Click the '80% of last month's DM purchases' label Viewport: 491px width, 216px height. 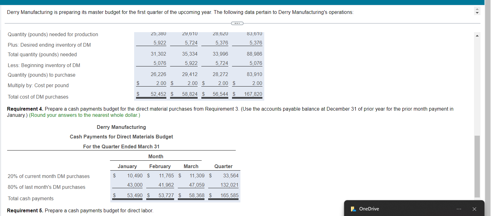pyautogui.click(x=46, y=187)
